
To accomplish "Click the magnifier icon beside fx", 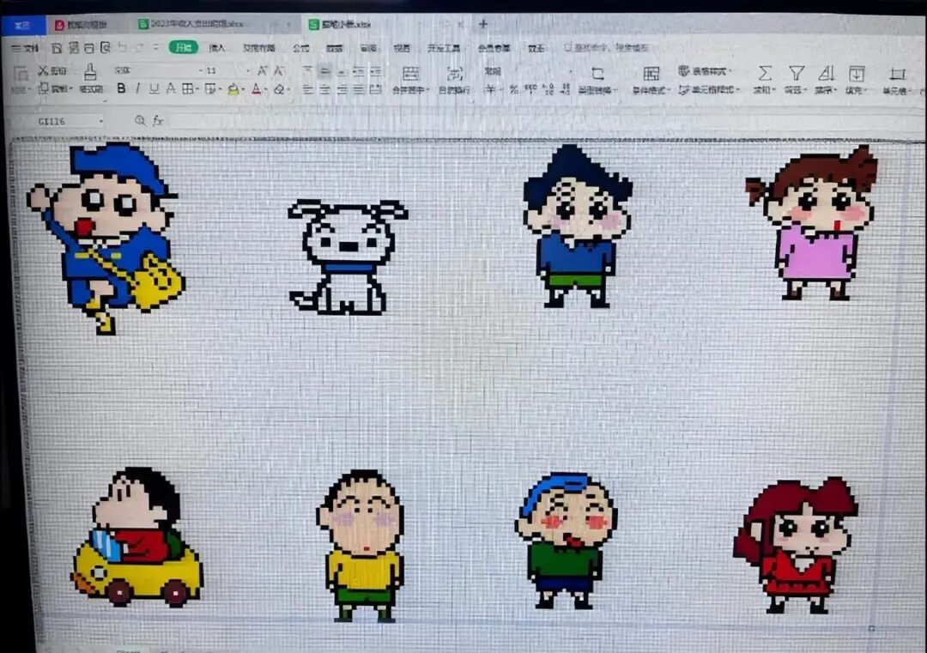I will [140, 120].
